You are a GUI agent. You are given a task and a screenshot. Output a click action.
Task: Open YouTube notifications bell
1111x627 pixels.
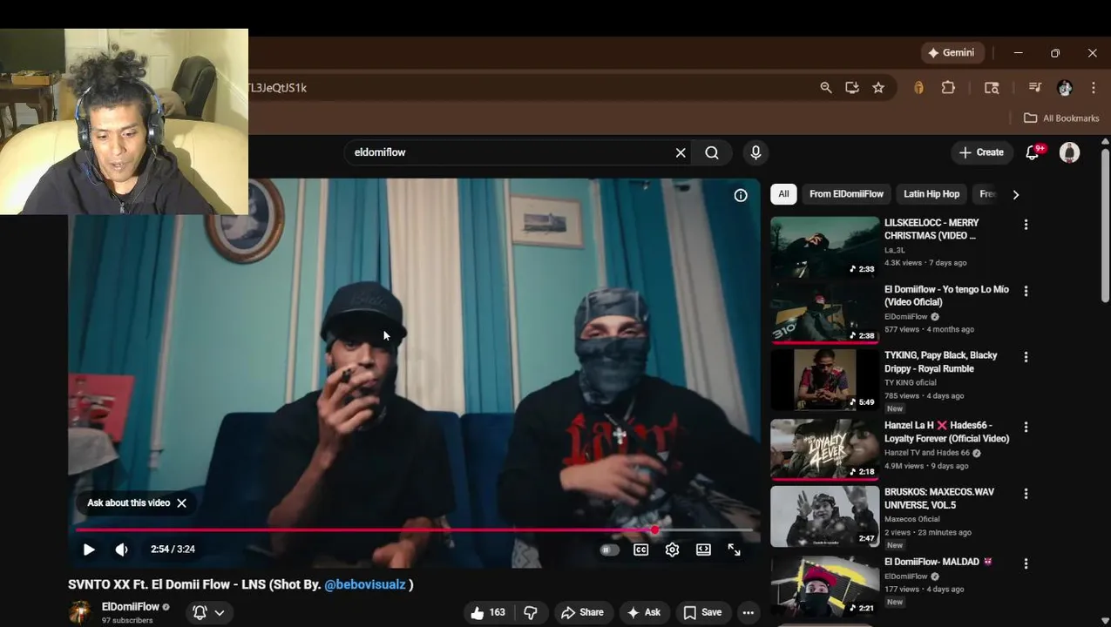point(1033,152)
